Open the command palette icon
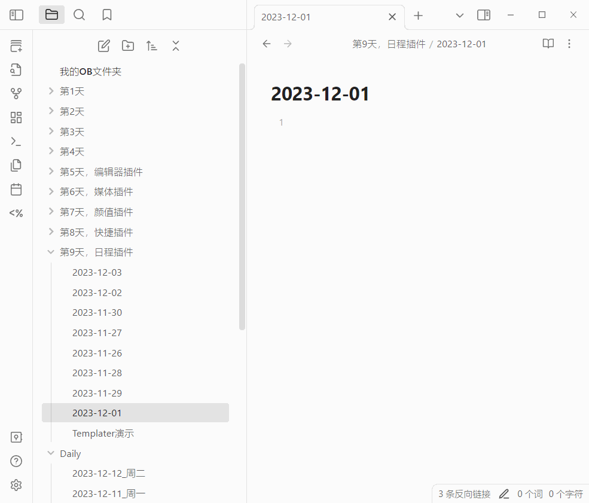 click(x=16, y=142)
